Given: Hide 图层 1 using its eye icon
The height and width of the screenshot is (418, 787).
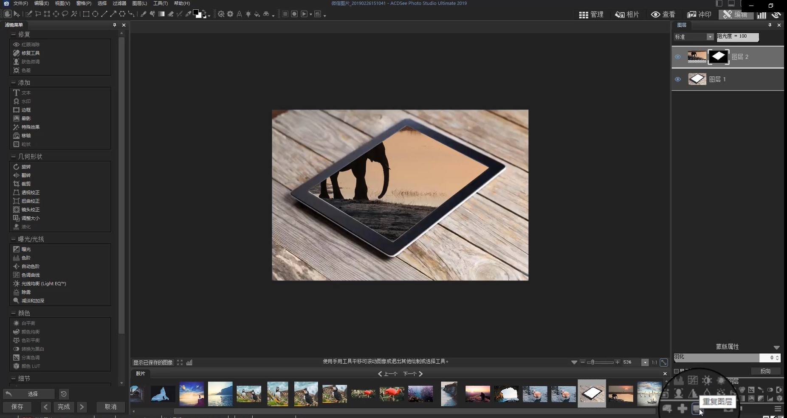Looking at the screenshot, I should (678, 79).
